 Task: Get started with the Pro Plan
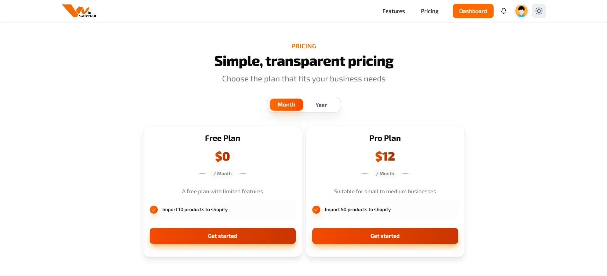(x=385, y=236)
